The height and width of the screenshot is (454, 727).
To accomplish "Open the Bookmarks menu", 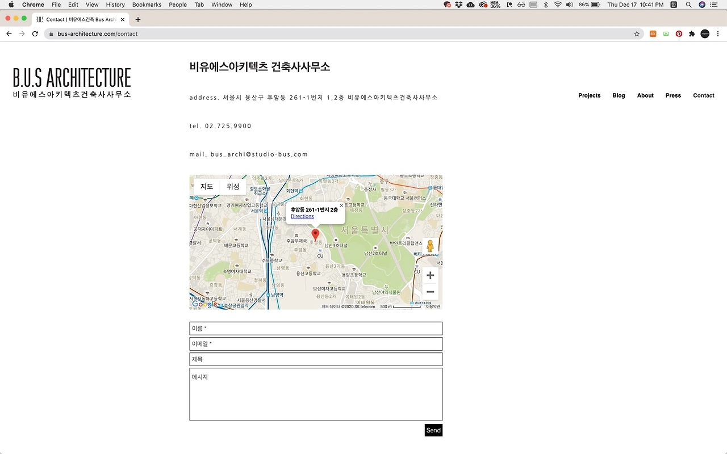I will [147, 5].
